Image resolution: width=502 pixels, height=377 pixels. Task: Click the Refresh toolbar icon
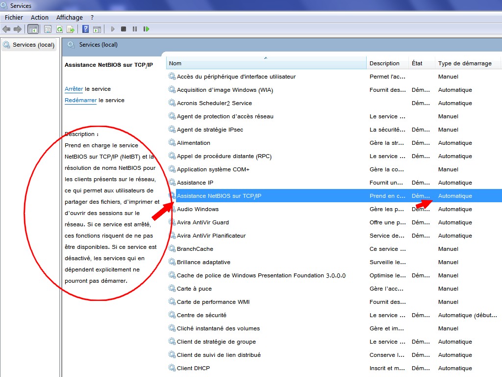coord(59,29)
